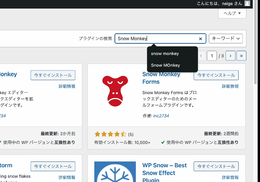
Task: Install WP Snow – Best Snow Effect Plugin
Action: pyautogui.click(x=216, y=166)
